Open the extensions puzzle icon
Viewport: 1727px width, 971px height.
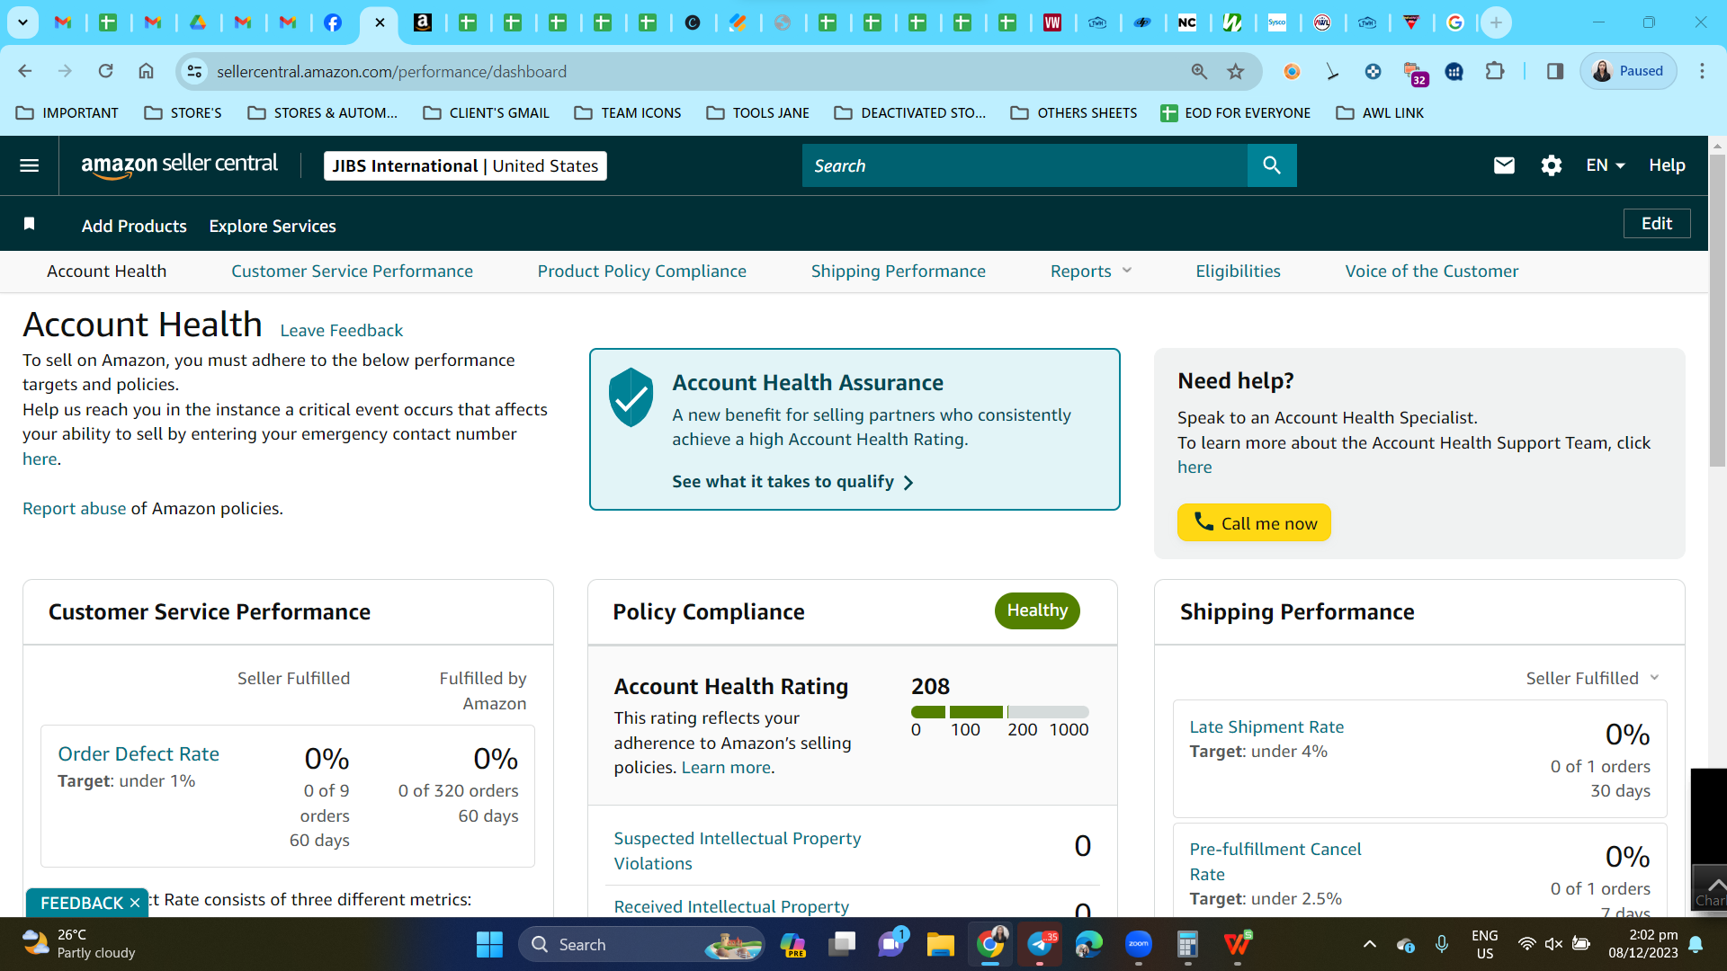point(1494,71)
